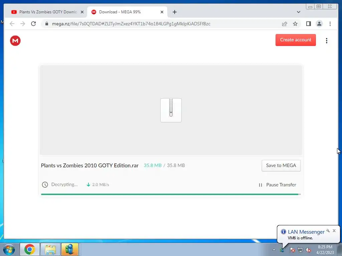Click the taskbar clock 8:25 PM
This screenshot has height=256, width=342.
point(325,250)
